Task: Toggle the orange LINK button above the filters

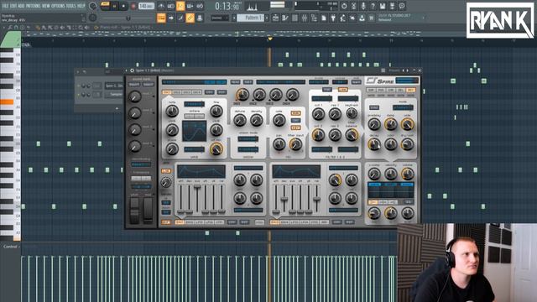Action: [x=342, y=90]
